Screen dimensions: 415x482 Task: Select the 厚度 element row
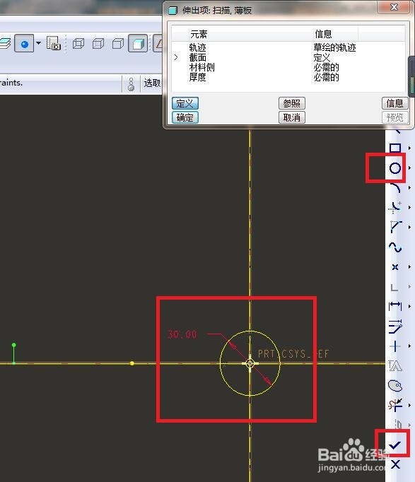pos(288,77)
